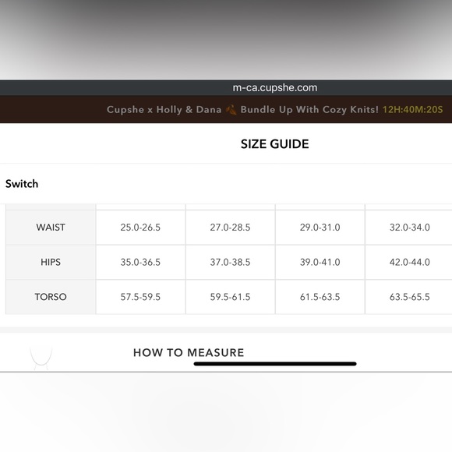452x452 pixels.
Task: Click the torso value 57.5-59.5
Action: [140, 297]
